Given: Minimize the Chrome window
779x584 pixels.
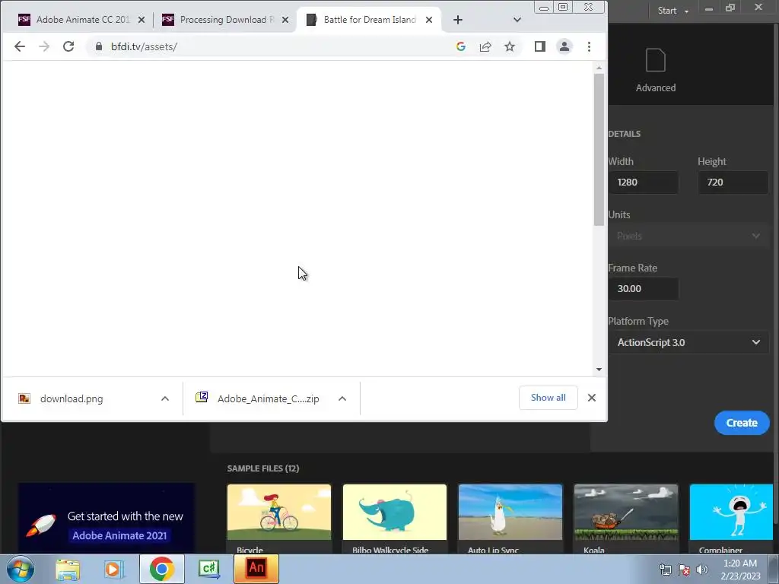Looking at the screenshot, I should click(544, 8).
